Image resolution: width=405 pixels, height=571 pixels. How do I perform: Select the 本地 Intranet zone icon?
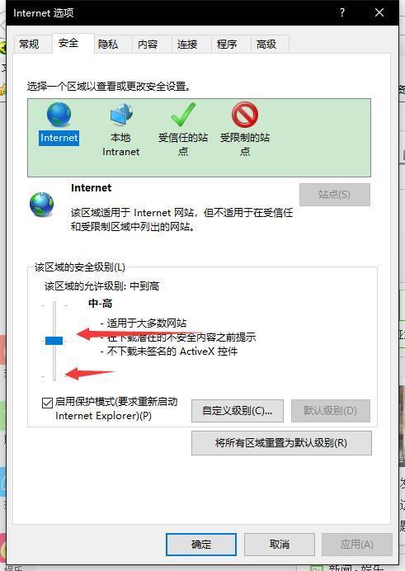[121, 115]
